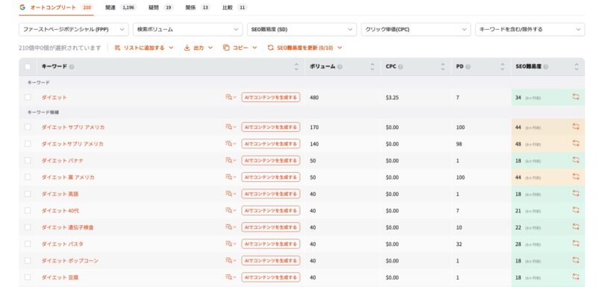Expand 出力 export menu

pos(199,48)
